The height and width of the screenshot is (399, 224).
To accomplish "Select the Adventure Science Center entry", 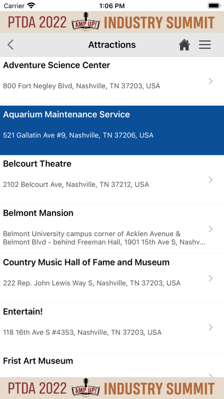I will click(x=112, y=81).
